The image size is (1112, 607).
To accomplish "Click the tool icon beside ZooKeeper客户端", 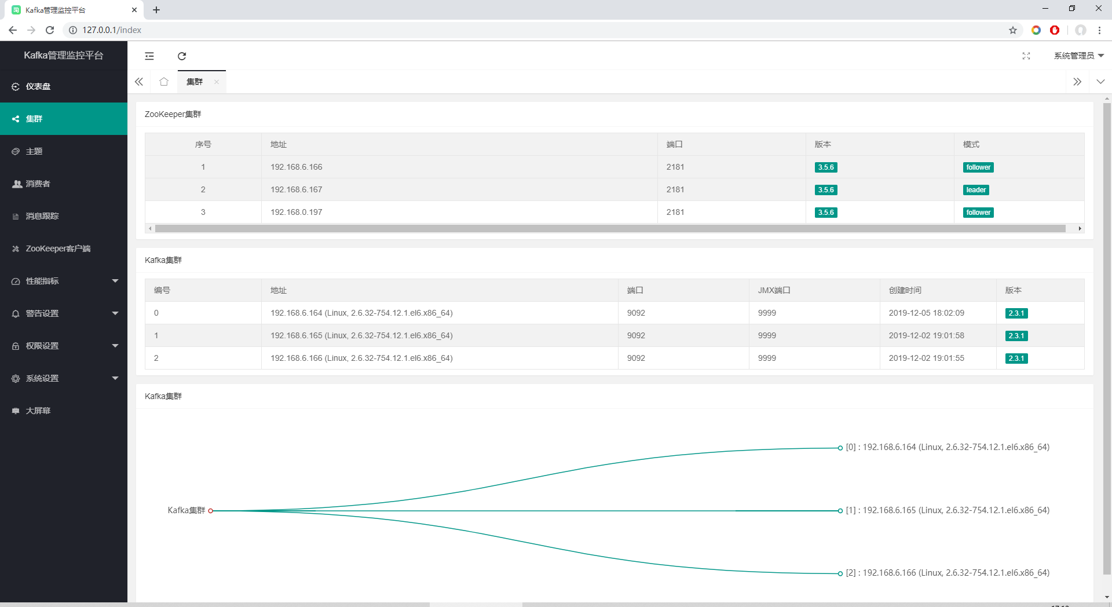I will (x=16, y=248).
